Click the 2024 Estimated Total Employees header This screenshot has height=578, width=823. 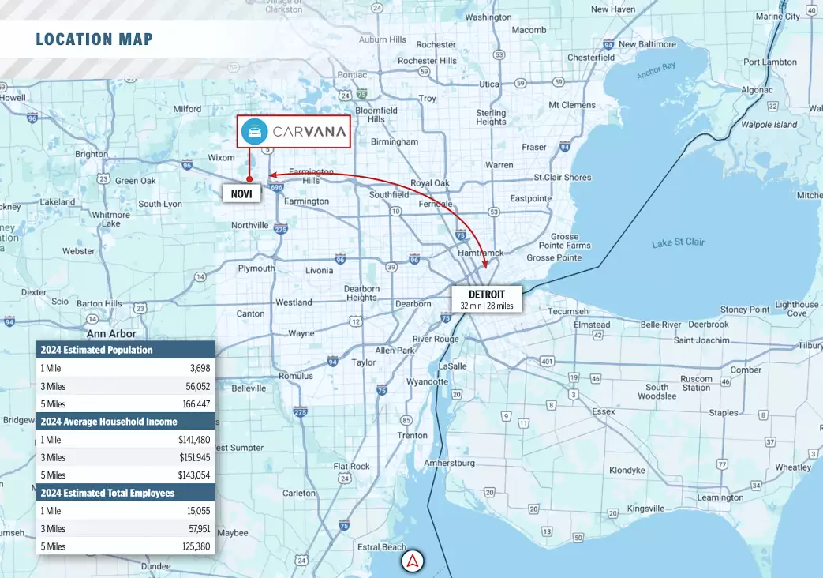point(125,493)
